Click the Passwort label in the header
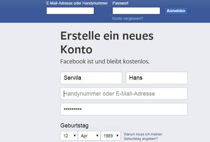The width and height of the screenshot is (210, 142). (120, 3)
